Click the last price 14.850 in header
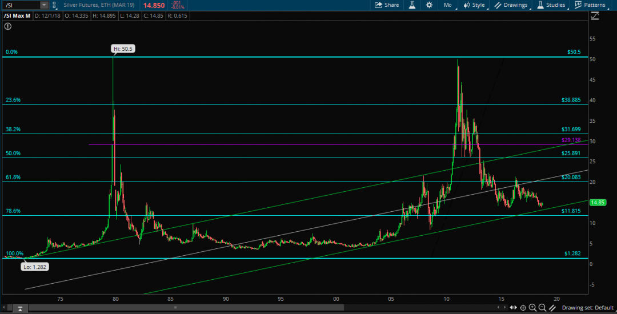617x314 pixels. pyautogui.click(x=154, y=5)
